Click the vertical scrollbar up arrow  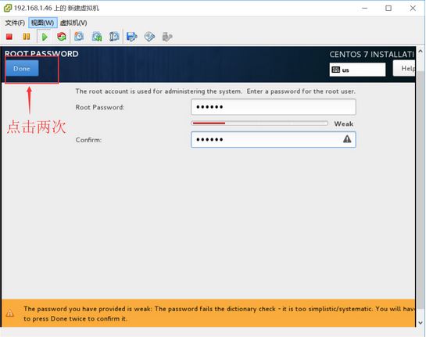pyautogui.click(x=421, y=51)
